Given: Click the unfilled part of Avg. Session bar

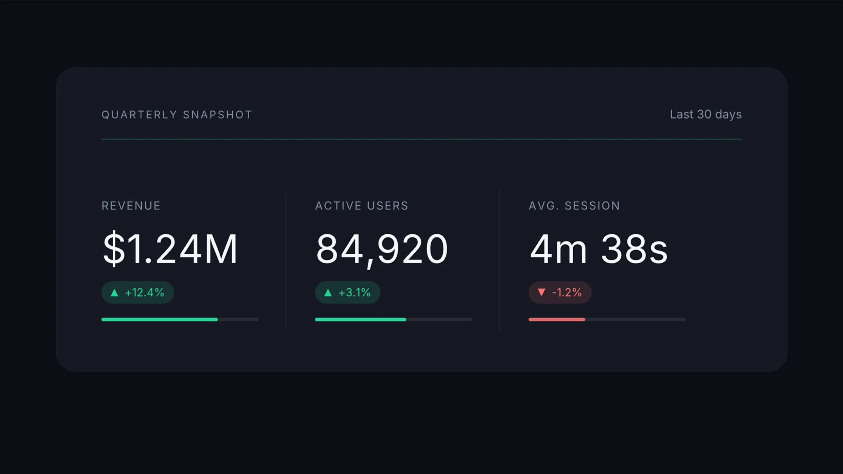Looking at the screenshot, I should 635,319.
